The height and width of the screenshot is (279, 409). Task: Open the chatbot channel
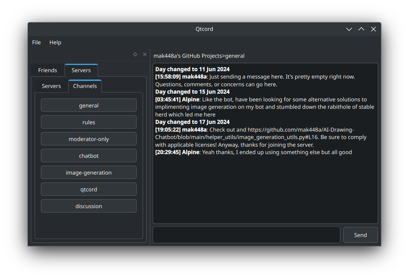click(x=89, y=156)
